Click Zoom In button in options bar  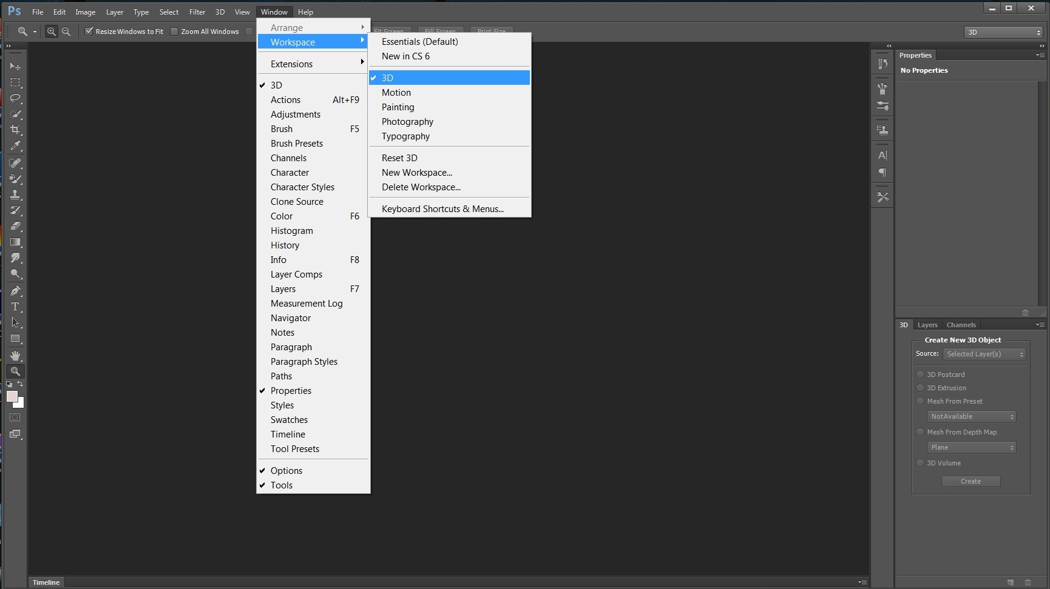click(x=52, y=32)
